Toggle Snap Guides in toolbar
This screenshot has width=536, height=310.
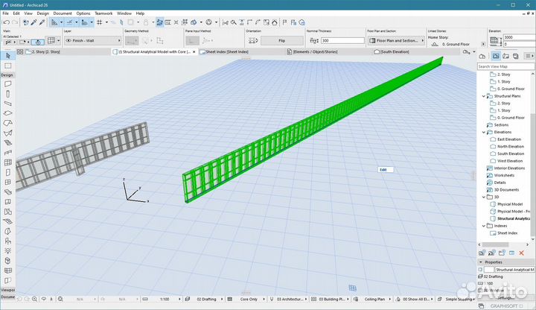[69, 22]
